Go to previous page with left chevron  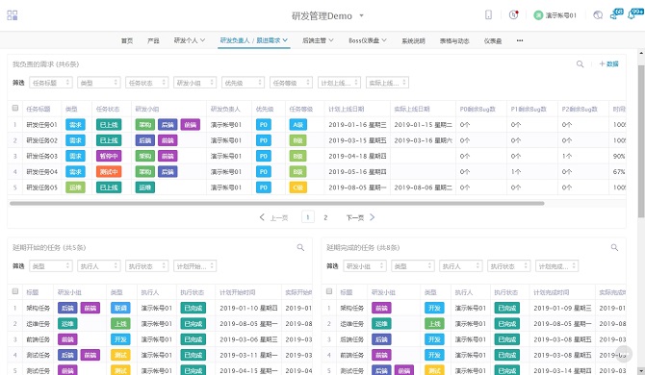(x=262, y=217)
